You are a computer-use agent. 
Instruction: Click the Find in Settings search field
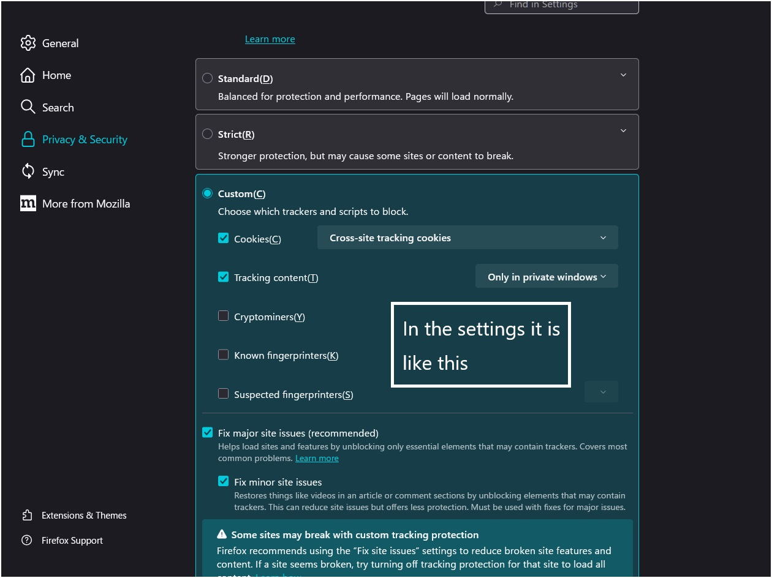tap(561, 6)
